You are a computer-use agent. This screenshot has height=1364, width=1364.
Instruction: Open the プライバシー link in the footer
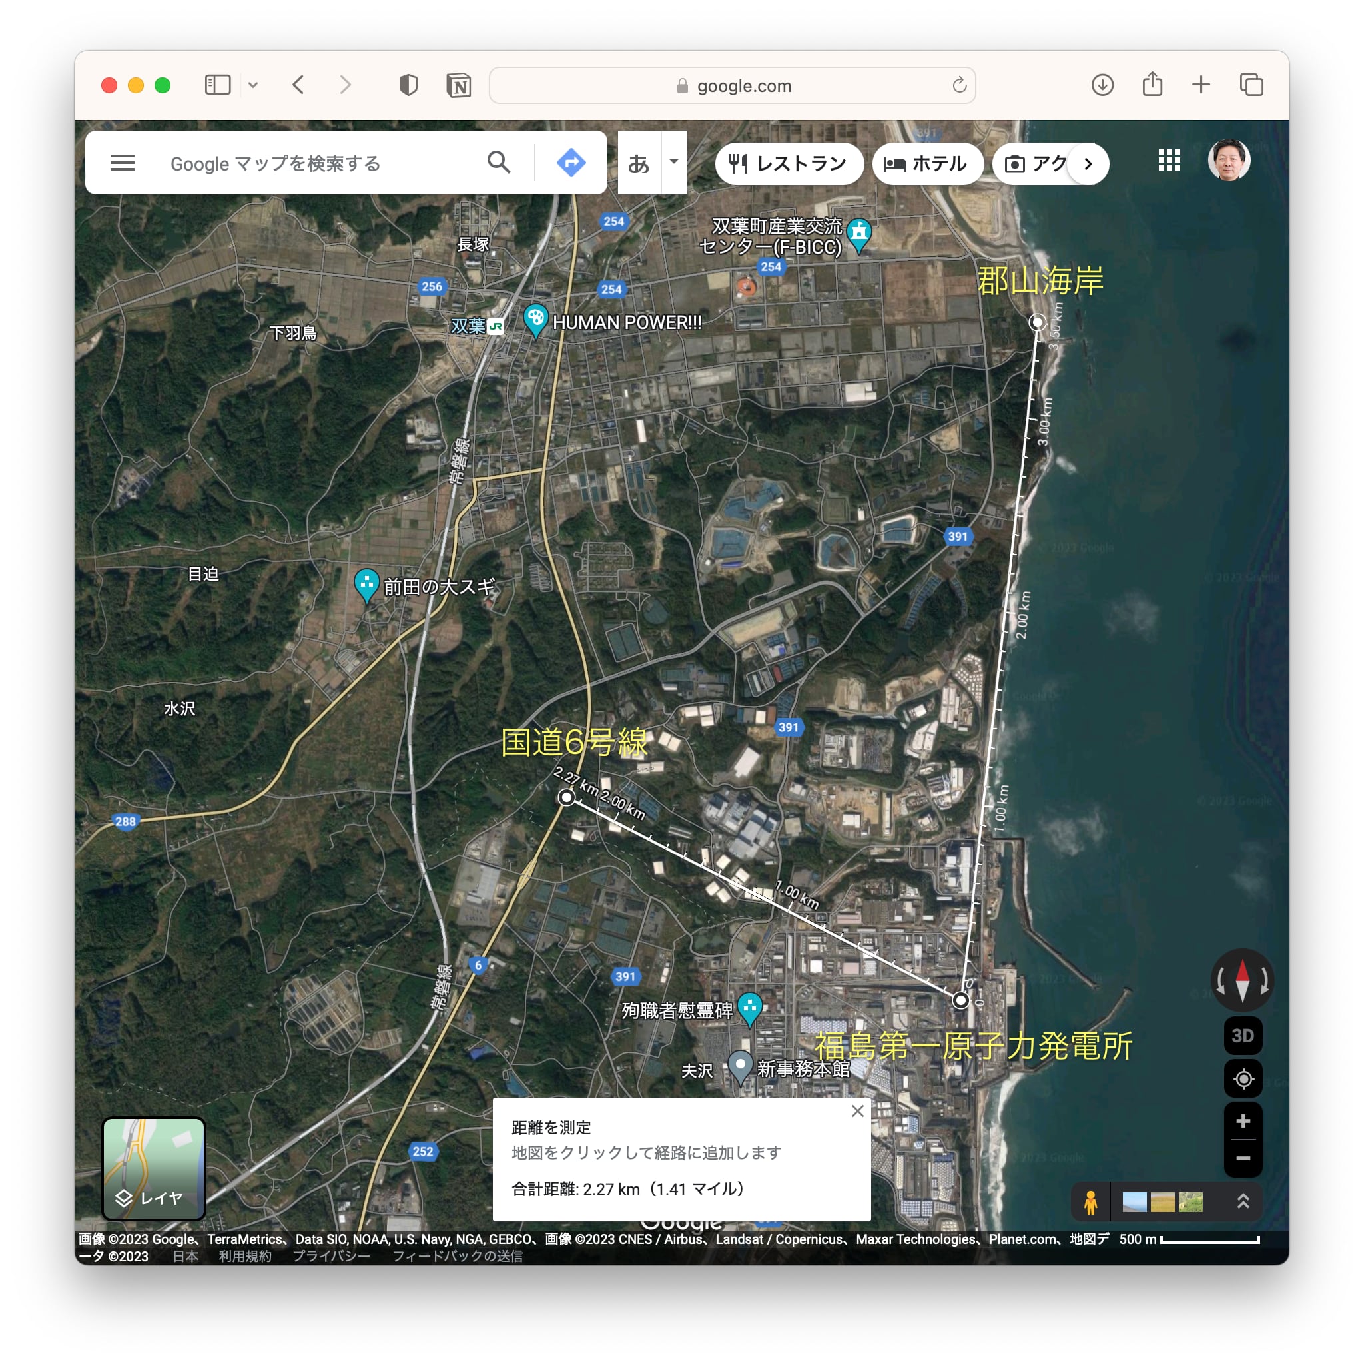coord(331,1256)
